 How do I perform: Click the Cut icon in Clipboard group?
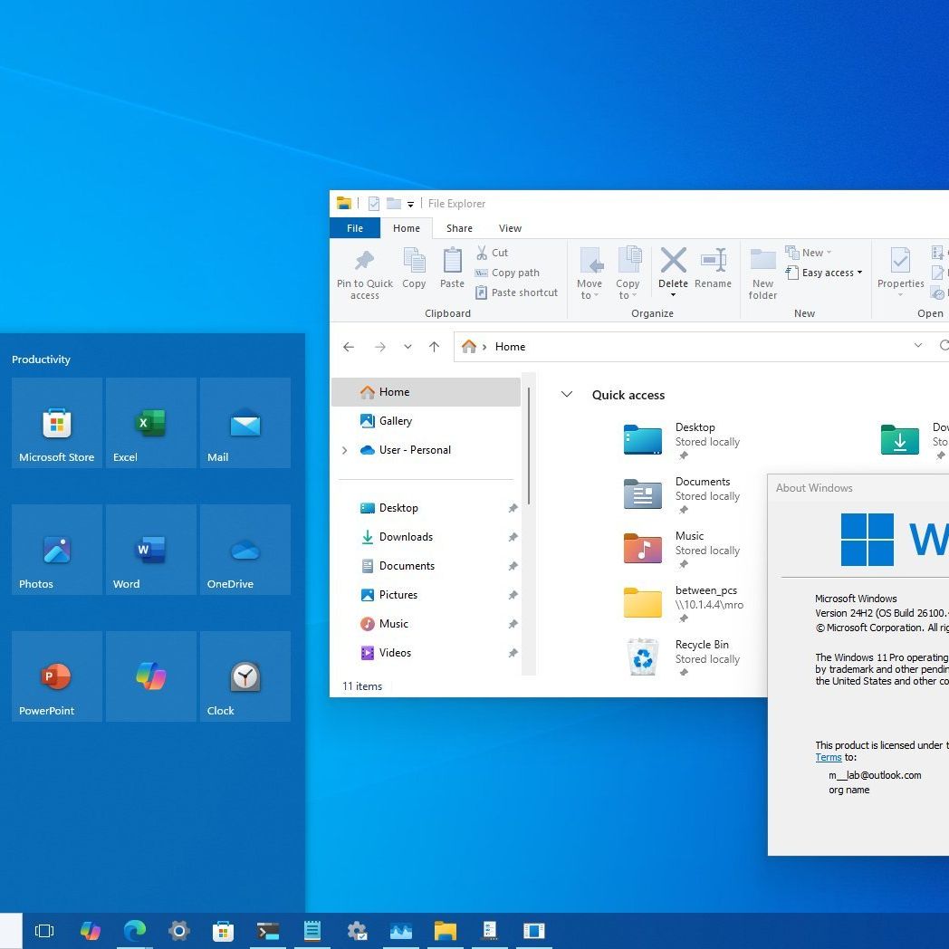tap(483, 253)
